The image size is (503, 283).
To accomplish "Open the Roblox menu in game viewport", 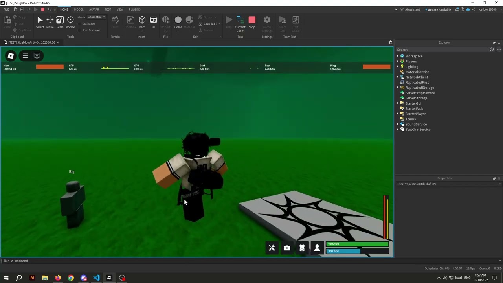I will click(11, 56).
